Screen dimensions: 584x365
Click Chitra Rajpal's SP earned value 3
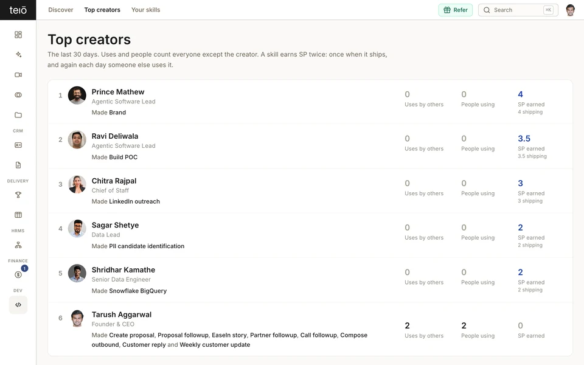[x=520, y=183]
